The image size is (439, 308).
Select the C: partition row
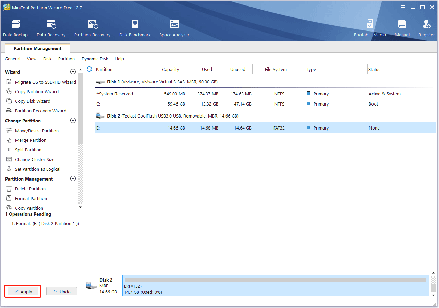(x=266, y=104)
